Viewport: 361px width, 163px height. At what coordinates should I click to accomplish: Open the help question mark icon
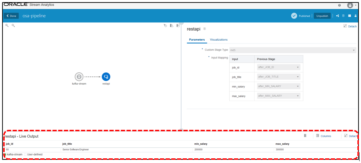[339, 5]
